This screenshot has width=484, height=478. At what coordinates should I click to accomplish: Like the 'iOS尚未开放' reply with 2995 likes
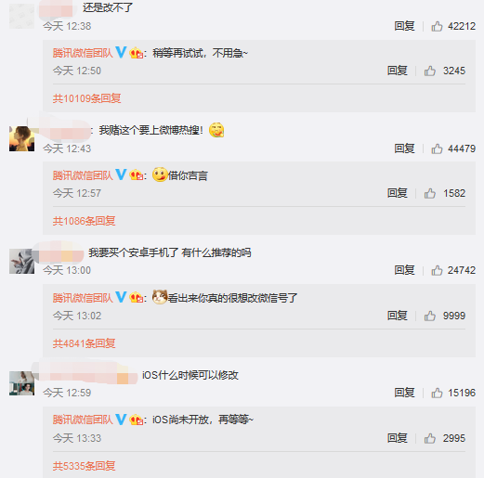(x=430, y=438)
